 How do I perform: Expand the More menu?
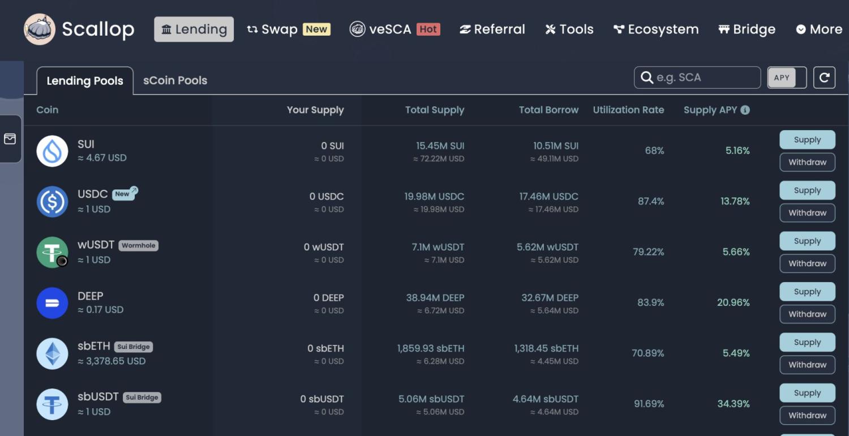coord(819,29)
